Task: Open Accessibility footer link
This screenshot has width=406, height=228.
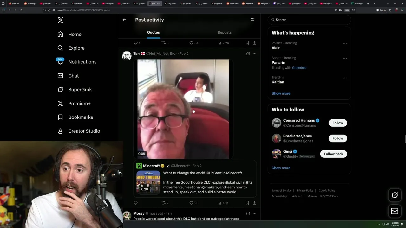Action: click(x=279, y=196)
